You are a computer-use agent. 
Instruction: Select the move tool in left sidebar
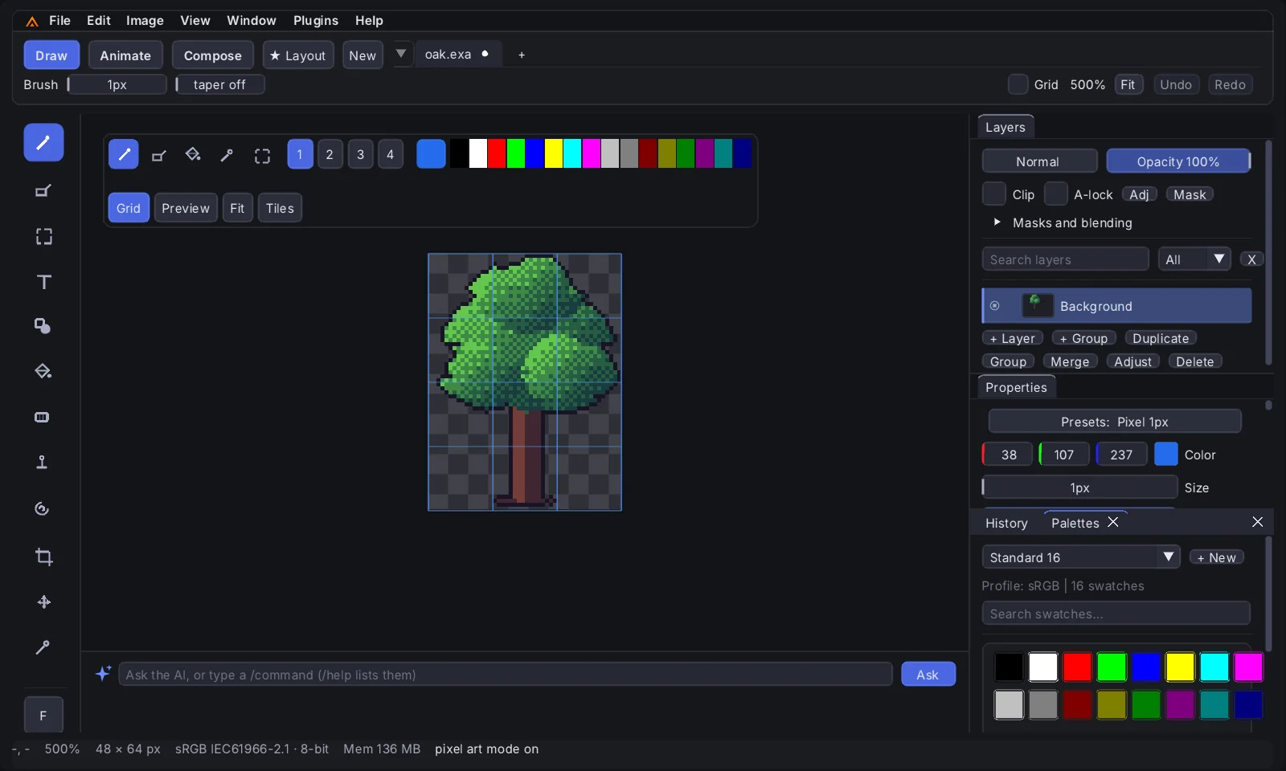click(43, 602)
